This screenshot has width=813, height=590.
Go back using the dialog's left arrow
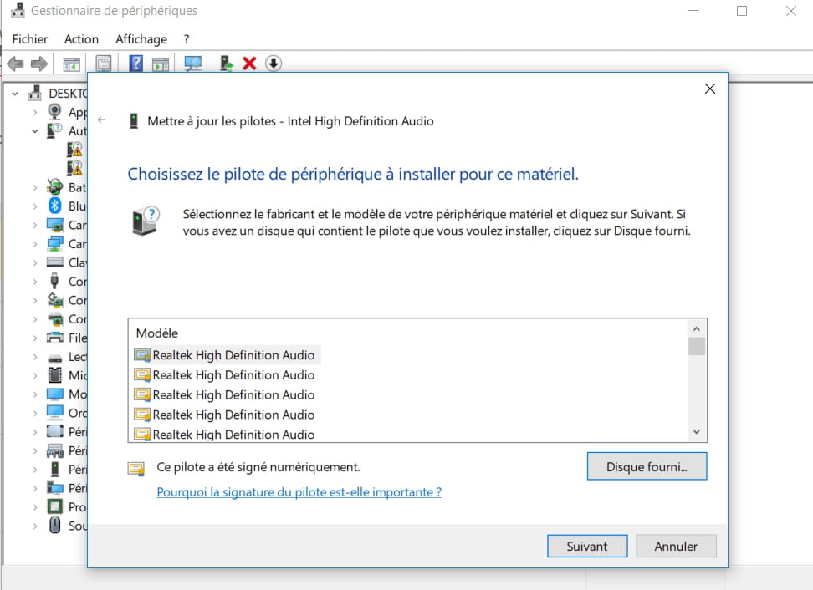[x=102, y=120]
